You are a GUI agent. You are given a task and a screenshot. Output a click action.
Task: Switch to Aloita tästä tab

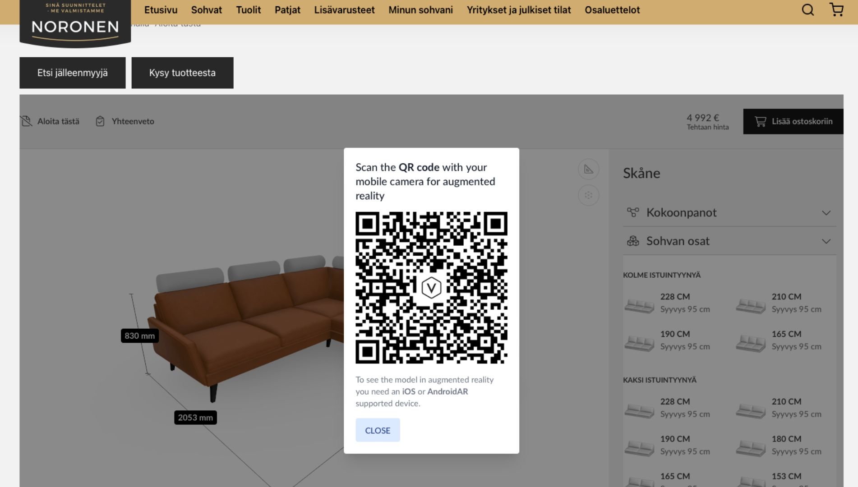(50, 121)
